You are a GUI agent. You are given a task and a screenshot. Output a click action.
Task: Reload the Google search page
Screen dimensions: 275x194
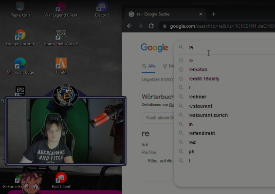[x=151, y=26]
